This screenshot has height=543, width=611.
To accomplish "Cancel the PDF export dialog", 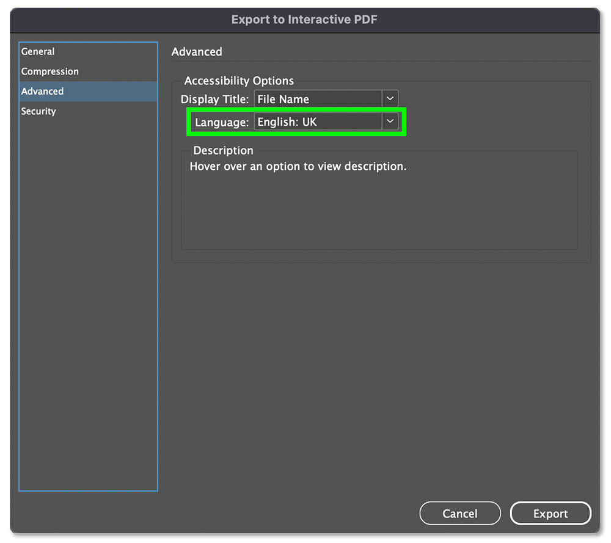I will [460, 514].
